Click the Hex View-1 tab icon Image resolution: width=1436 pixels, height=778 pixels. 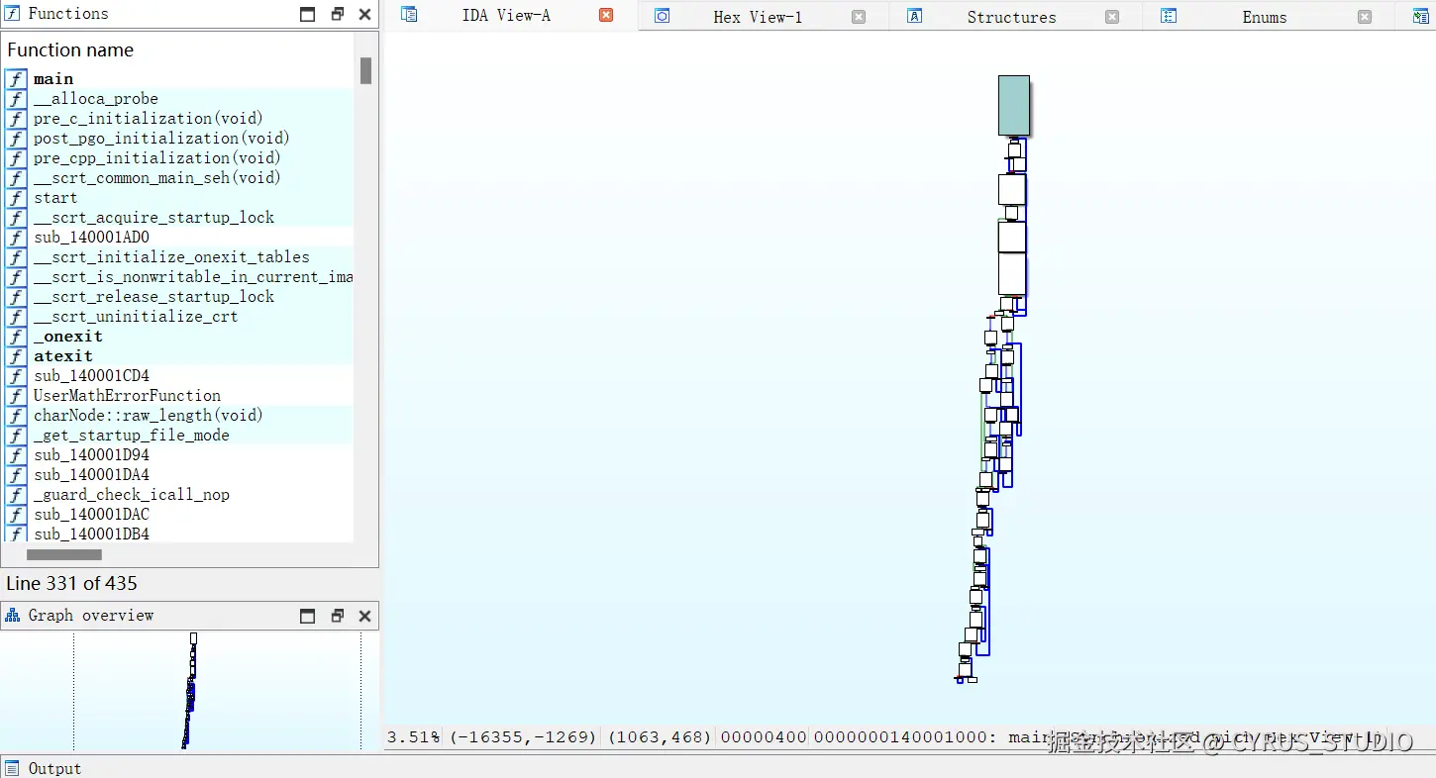(x=663, y=16)
